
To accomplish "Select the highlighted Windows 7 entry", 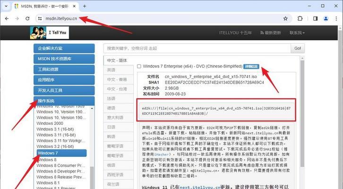I will coord(62,153).
